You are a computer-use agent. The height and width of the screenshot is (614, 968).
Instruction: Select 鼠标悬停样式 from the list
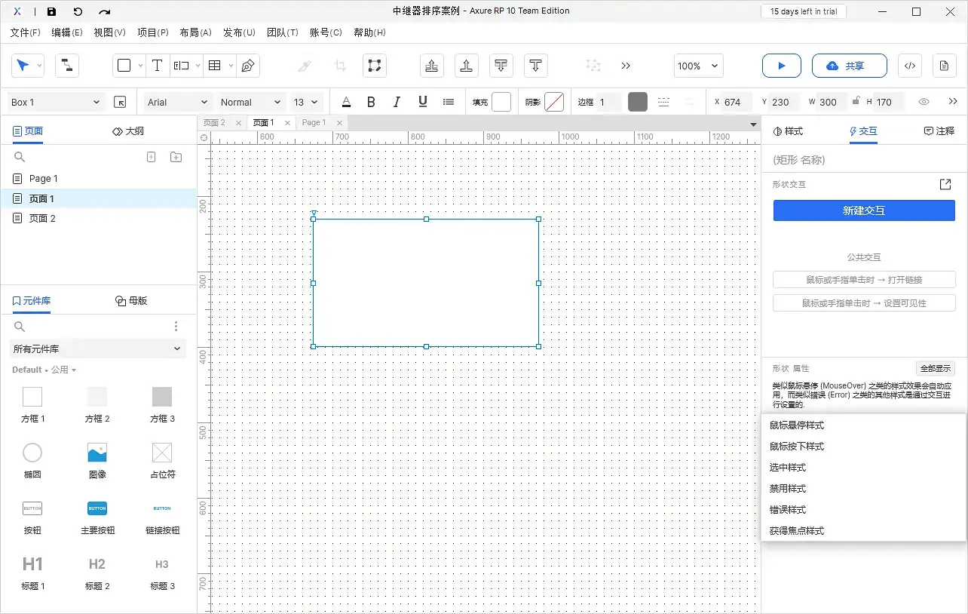tap(797, 425)
